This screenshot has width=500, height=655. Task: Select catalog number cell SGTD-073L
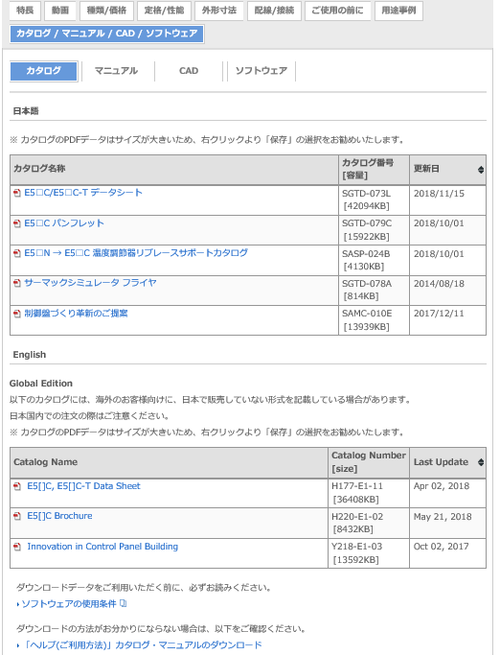[374, 200]
